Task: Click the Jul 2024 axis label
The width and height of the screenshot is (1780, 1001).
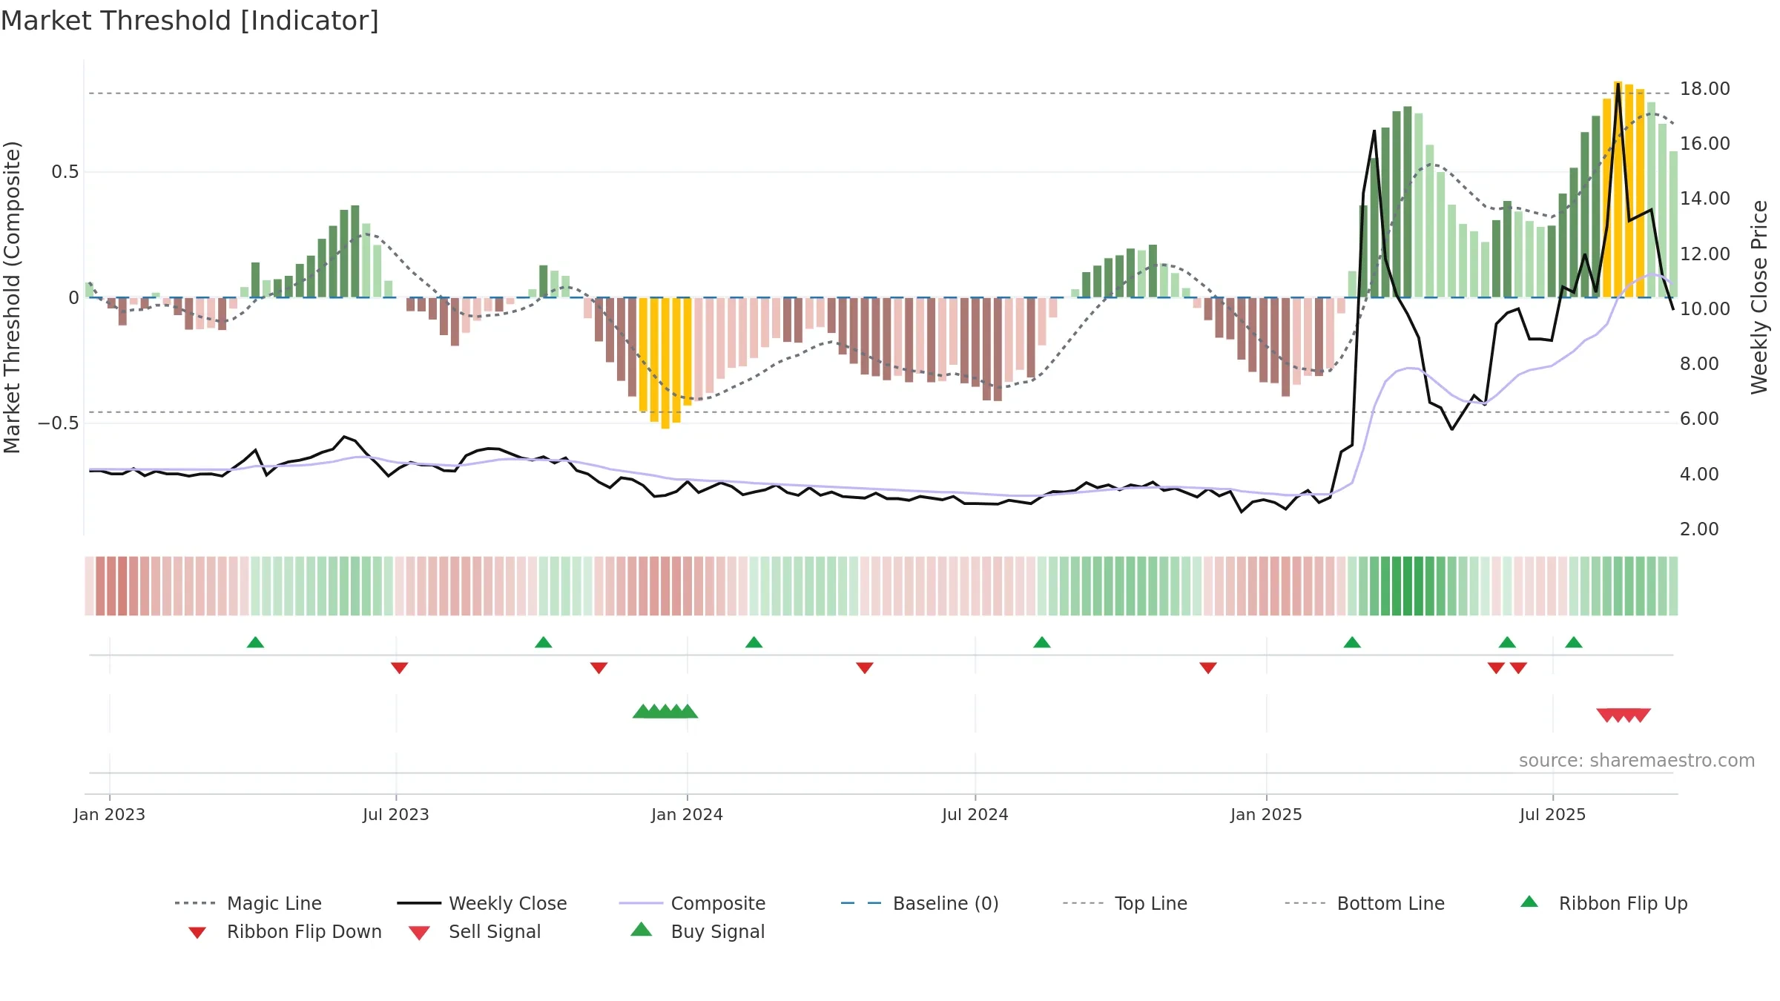Action: 975,814
